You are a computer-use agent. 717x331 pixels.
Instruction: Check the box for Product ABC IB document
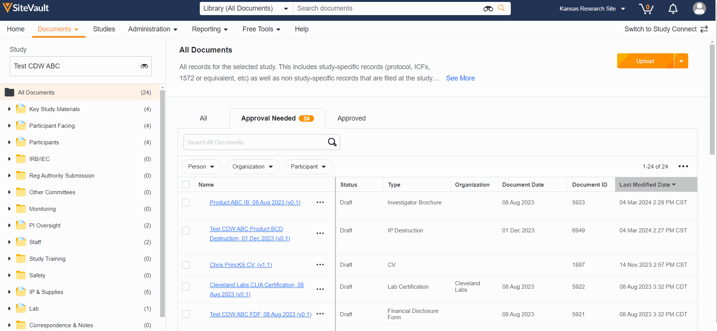(x=186, y=203)
